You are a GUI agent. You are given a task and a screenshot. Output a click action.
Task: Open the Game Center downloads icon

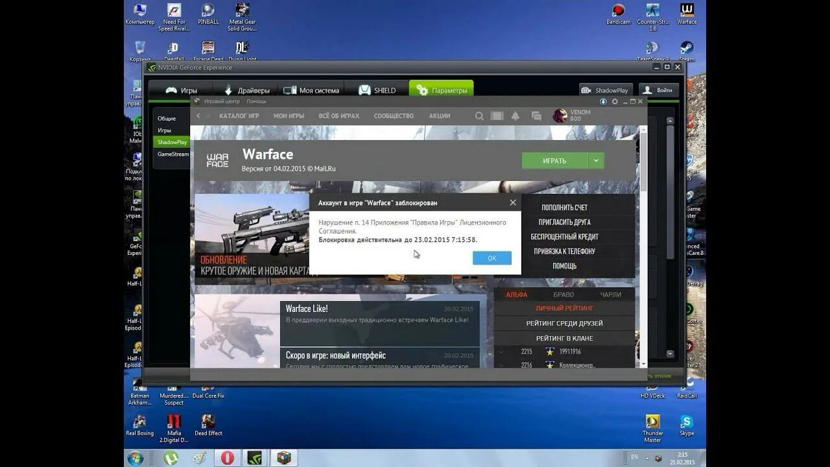(603, 101)
